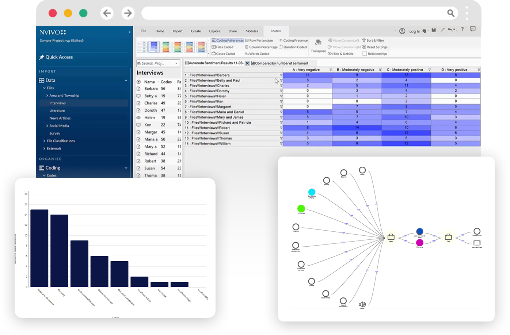Open the Explore ribbon tab

tap(214, 31)
